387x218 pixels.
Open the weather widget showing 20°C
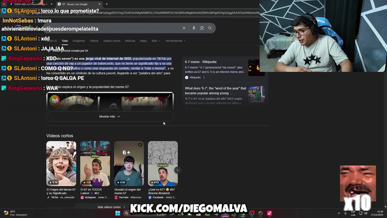point(15,213)
